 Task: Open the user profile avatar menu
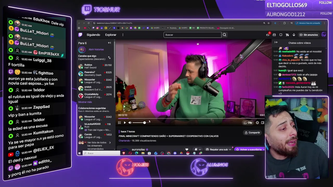(x=324, y=35)
